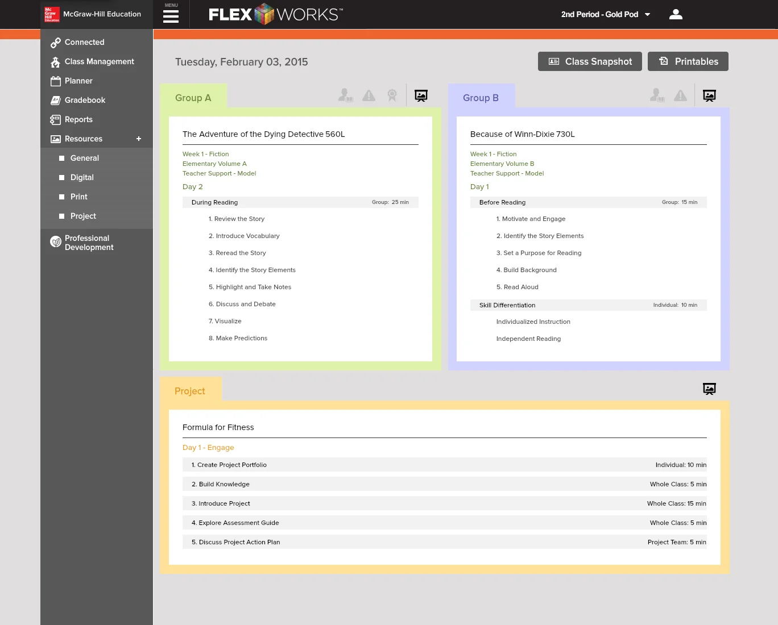Click the Class Snapshot button

point(590,61)
